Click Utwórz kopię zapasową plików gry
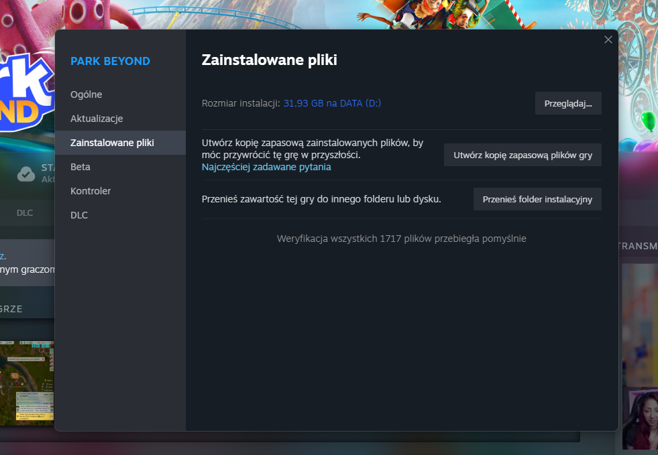Image resolution: width=658 pixels, height=455 pixels. point(523,155)
